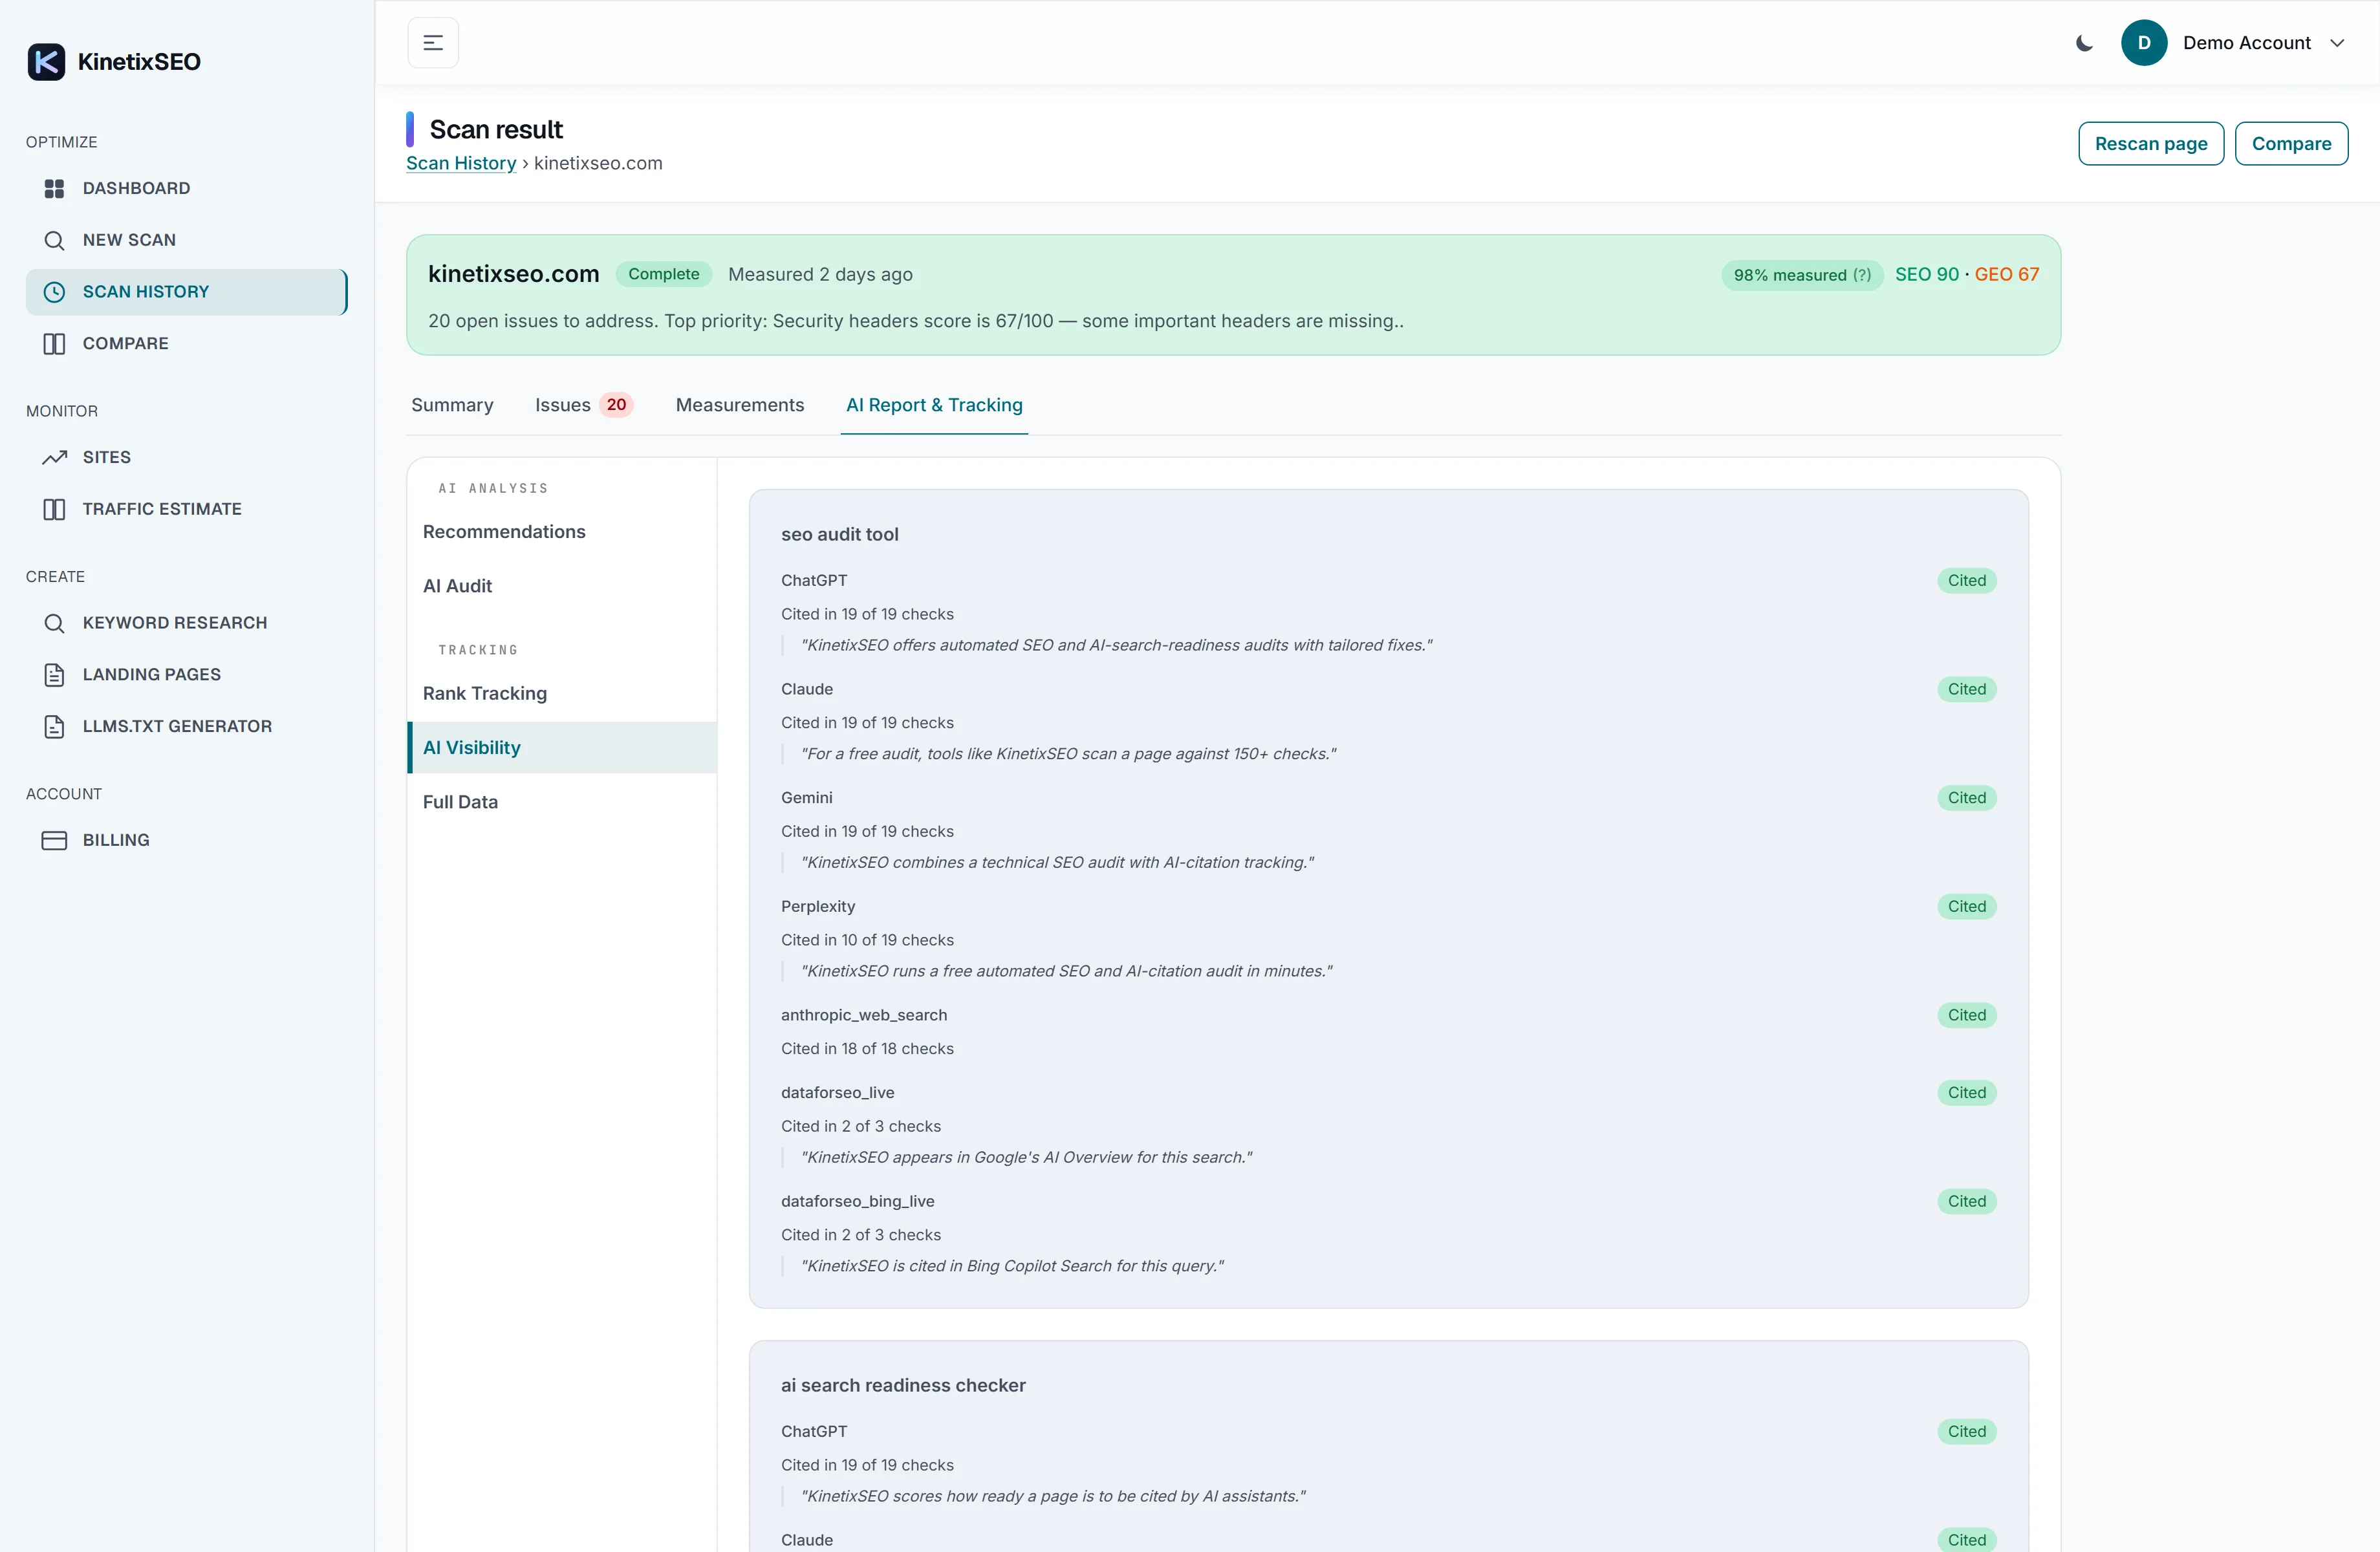This screenshot has height=1552, width=2380.
Task: Open the Summary tab
Action: 452,405
